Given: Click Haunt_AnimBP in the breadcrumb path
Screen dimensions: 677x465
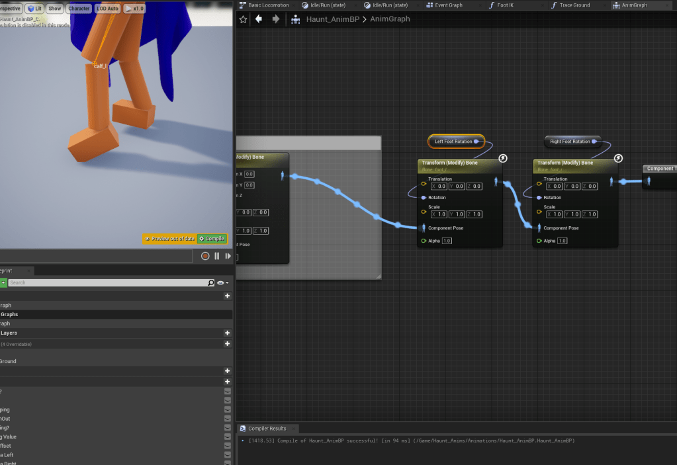Looking at the screenshot, I should 332,19.
